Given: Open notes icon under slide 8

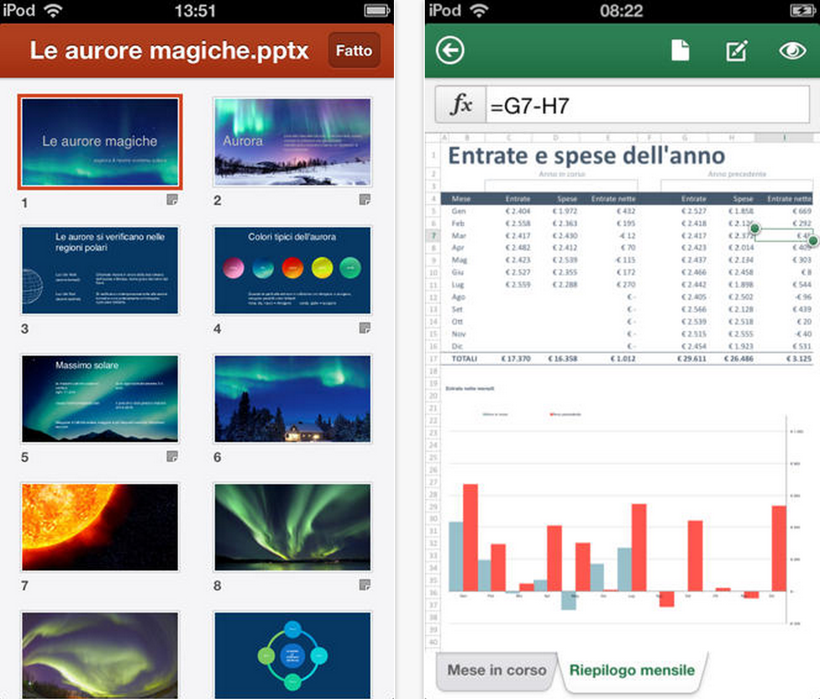Looking at the screenshot, I should pos(365,584).
